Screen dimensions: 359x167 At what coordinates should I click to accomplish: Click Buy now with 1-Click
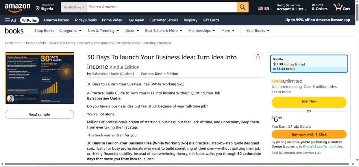[309, 134]
